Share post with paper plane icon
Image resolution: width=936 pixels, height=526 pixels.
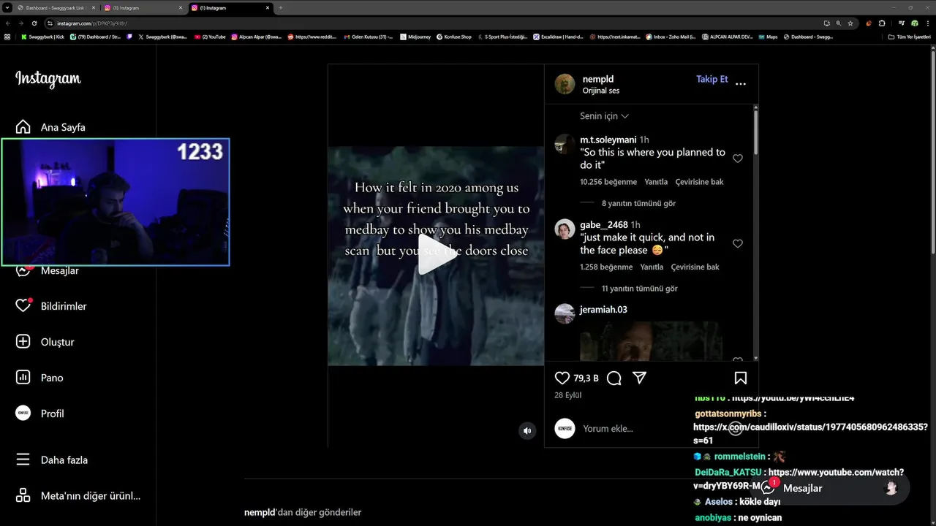click(639, 378)
